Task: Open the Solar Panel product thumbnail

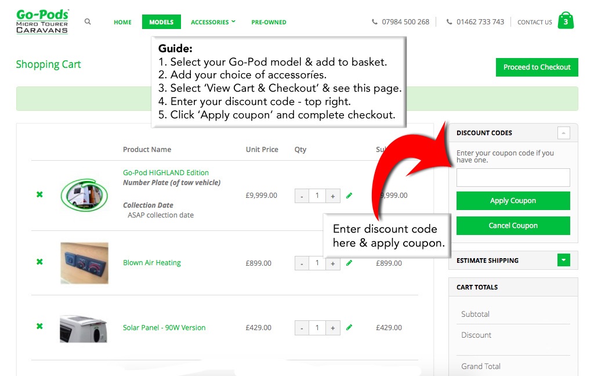Action: coord(84,328)
